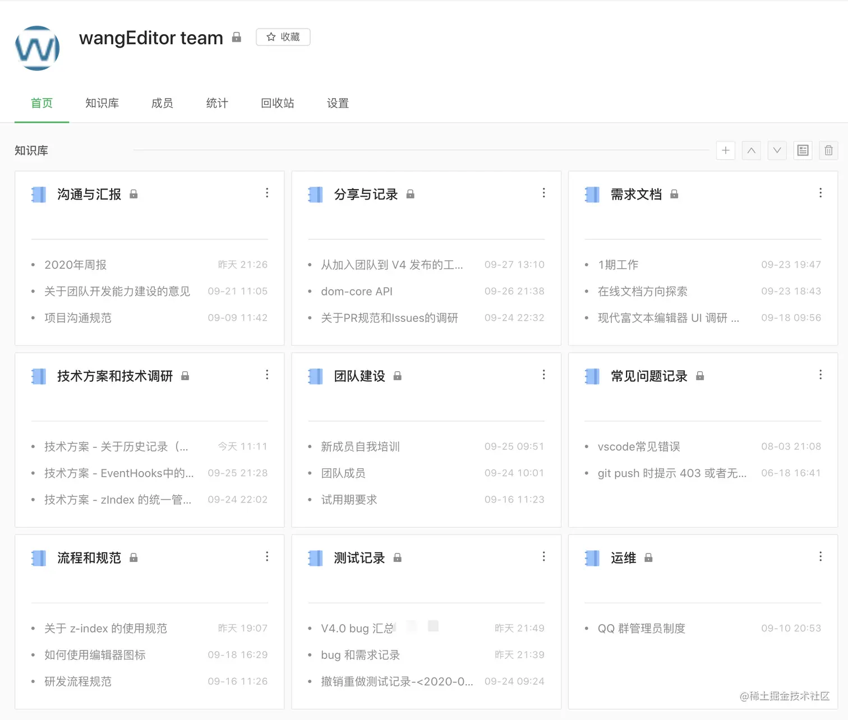Image resolution: width=848 pixels, height=720 pixels.
Task: Open the 设置 tab
Action: pyautogui.click(x=338, y=103)
